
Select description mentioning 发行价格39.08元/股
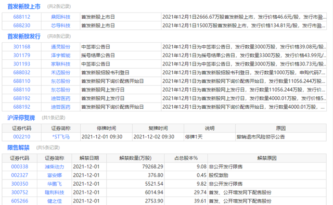[244, 47]
